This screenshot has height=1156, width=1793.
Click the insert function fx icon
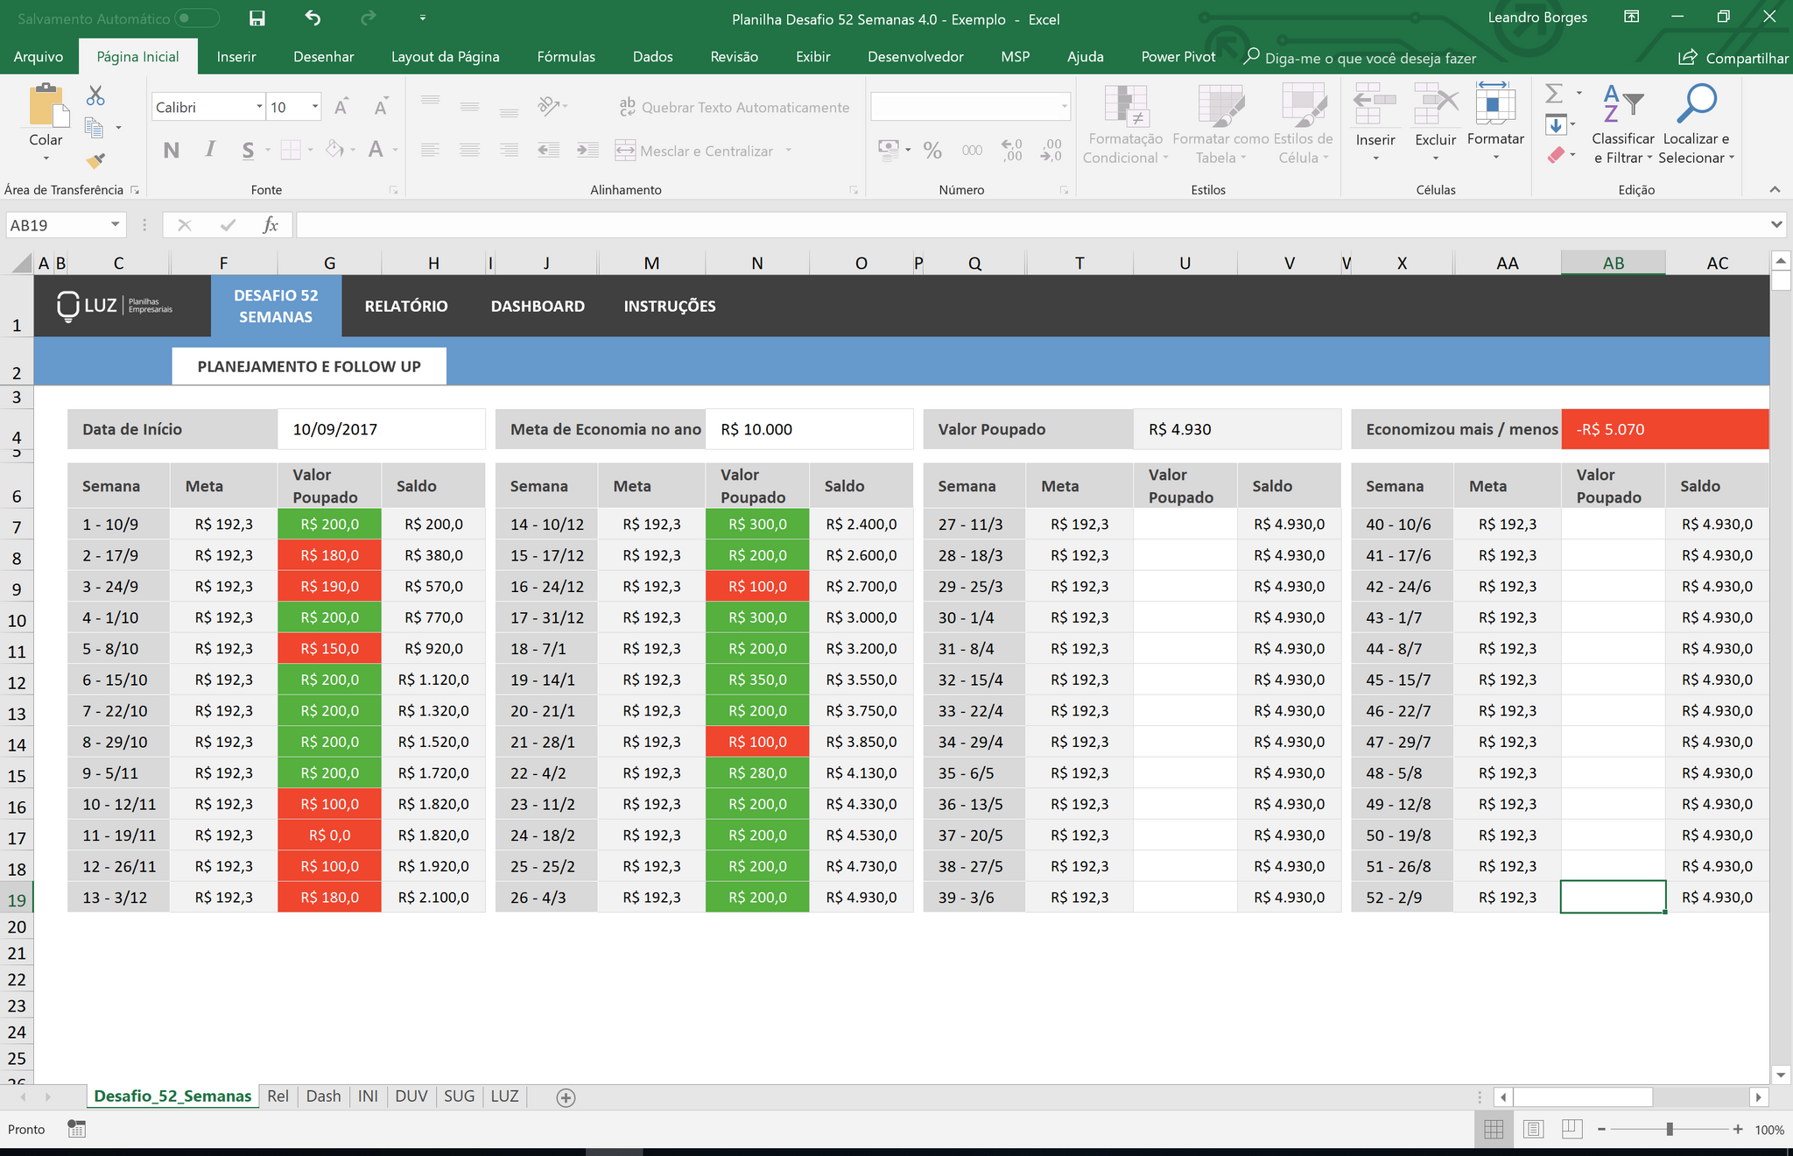[x=271, y=225]
